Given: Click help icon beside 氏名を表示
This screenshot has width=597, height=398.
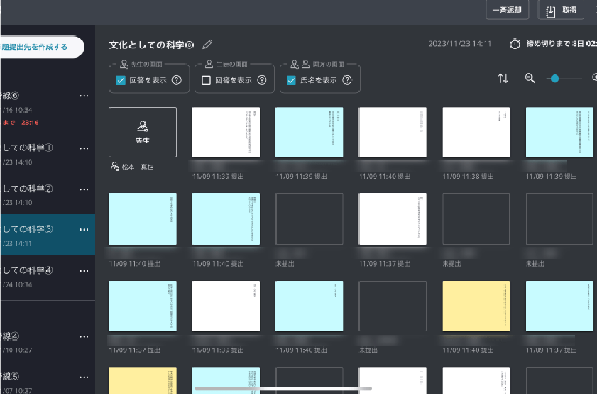Looking at the screenshot, I should [x=347, y=80].
